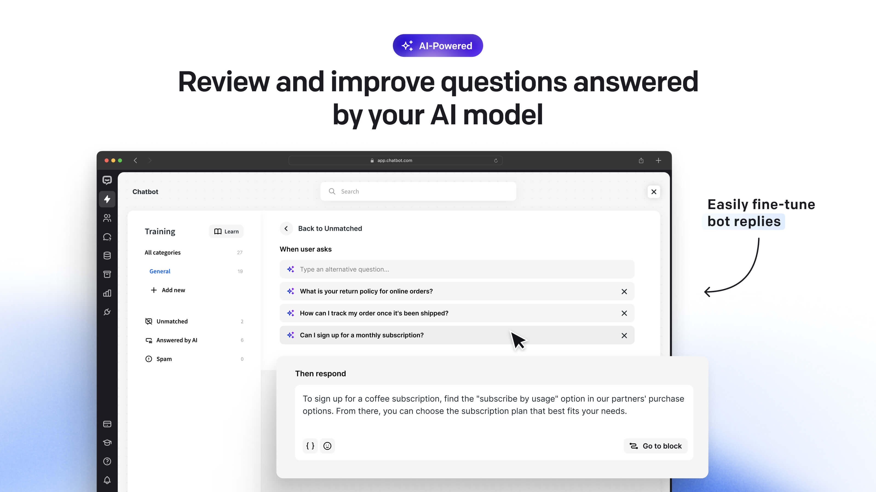
Task: Open the Archives box icon
Action: click(107, 274)
